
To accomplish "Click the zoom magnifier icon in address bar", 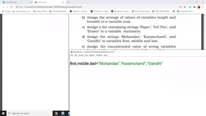I will (x=181, y=7).
